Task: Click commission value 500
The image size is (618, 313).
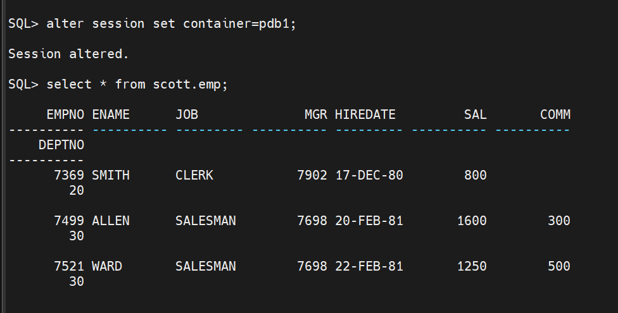Action: click(x=559, y=267)
